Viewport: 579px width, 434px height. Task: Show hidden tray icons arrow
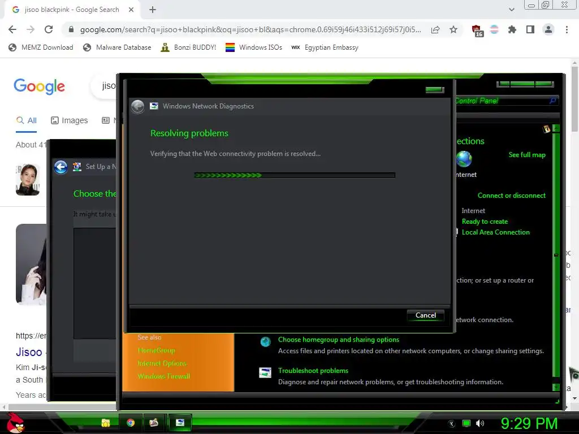(x=452, y=424)
